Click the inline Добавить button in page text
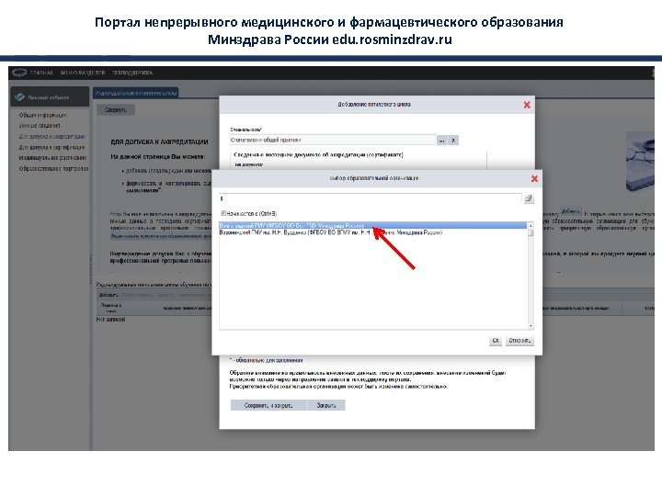The height and width of the screenshot is (496, 662). (x=570, y=211)
